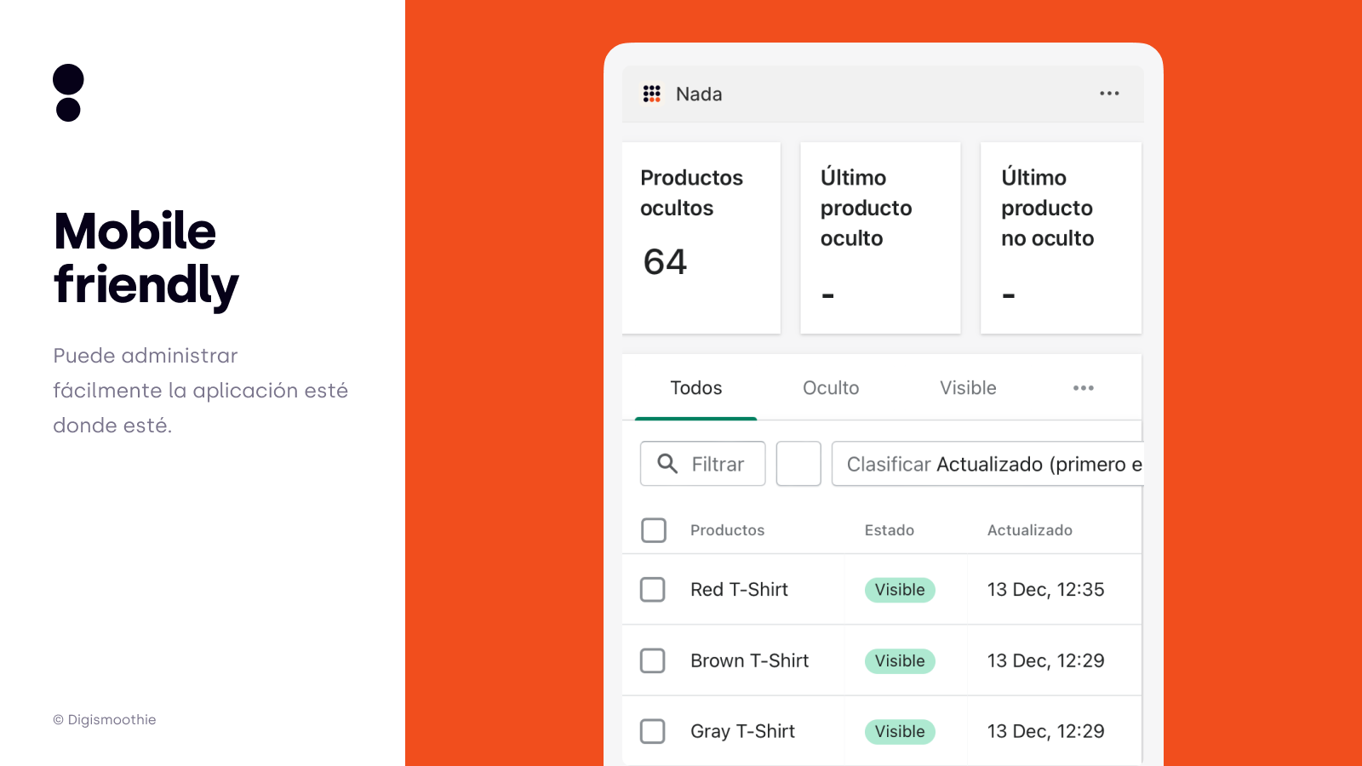Switch to the Todos tab
Viewport: 1362px width, 766px height.
[x=696, y=388]
